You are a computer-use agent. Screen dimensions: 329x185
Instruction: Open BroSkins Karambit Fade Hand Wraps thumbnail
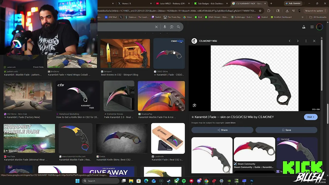[x=72, y=61]
